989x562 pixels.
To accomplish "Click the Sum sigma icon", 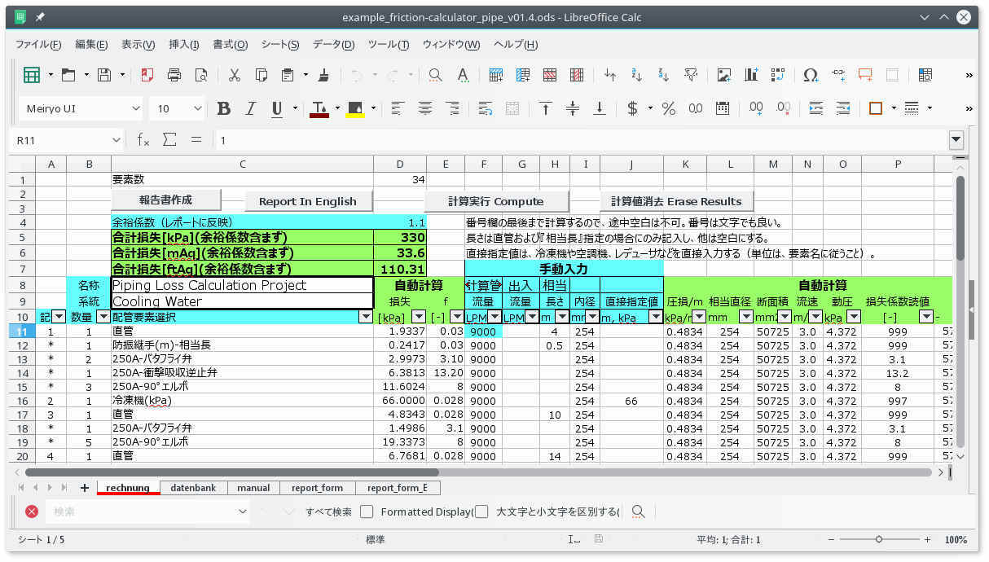I will click(169, 140).
